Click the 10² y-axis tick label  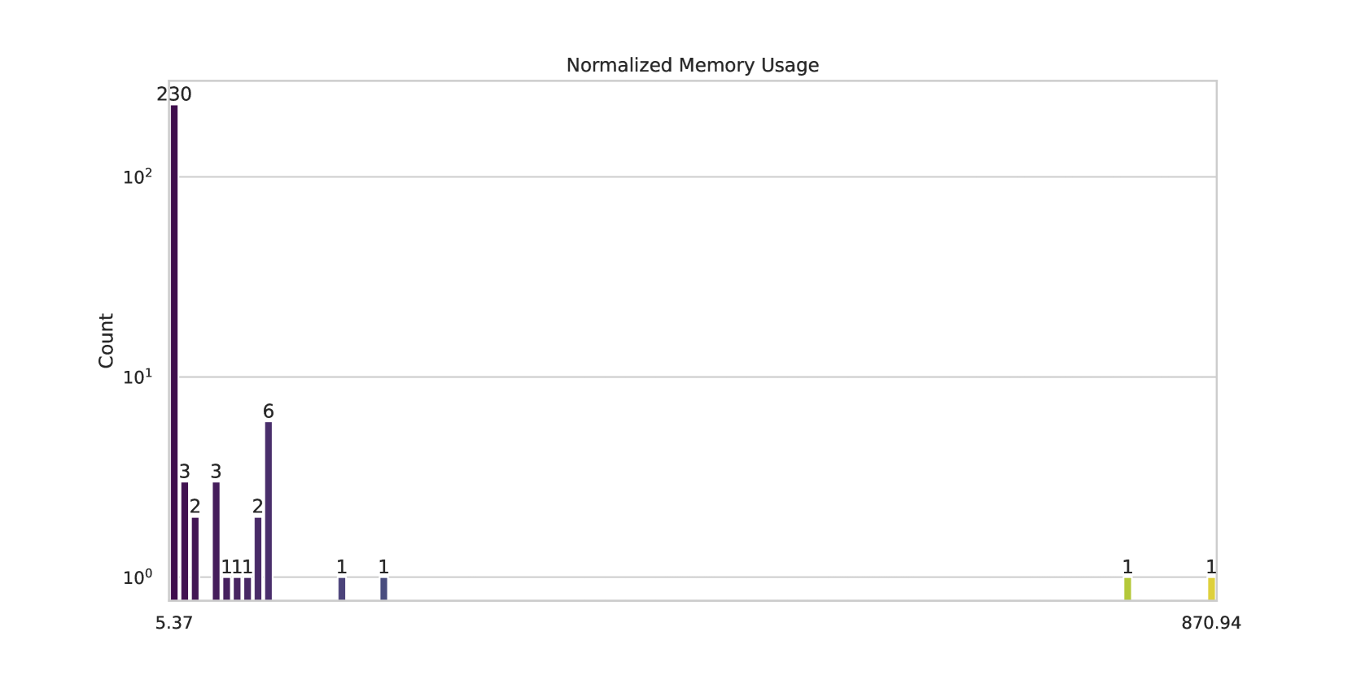point(138,177)
